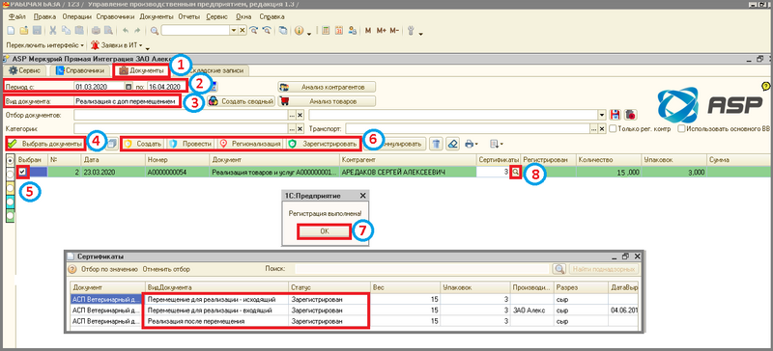This screenshot has width=773, height=351.
Task: Click the trash delete icon in documents toolbar
Action: pos(437,144)
